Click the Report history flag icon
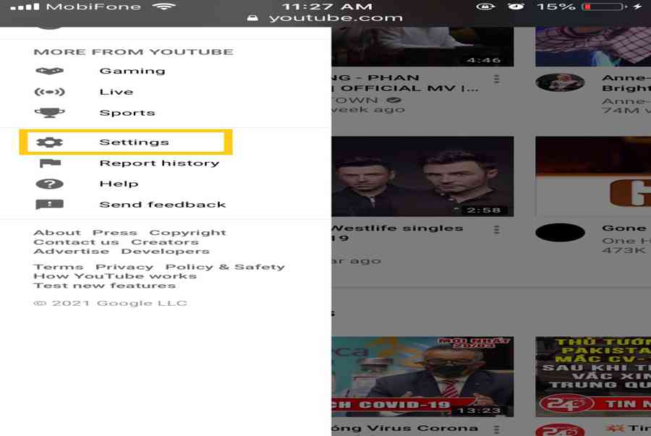 (50, 163)
